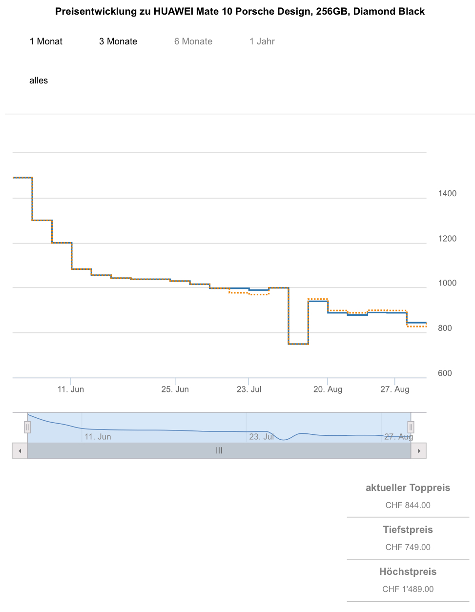The height and width of the screenshot is (612, 475).
Task: Click the "20. Aug" x-axis date label
Action: pyautogui.click(x=328, y=389)
